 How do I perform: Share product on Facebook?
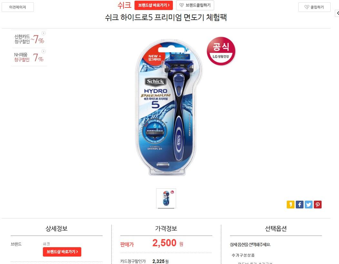(x=299, y=205)
